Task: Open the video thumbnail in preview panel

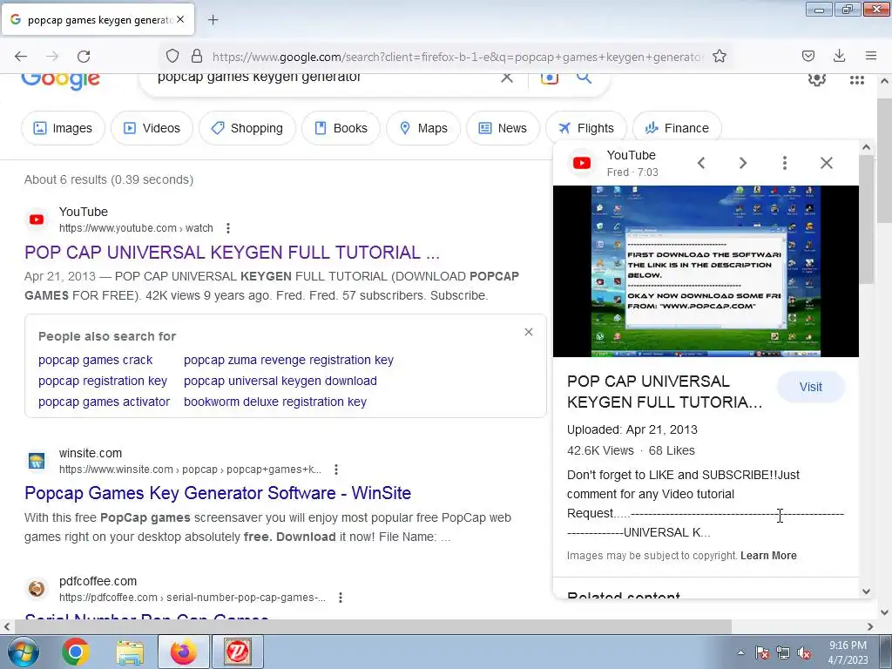Action: (x=706, y=272)
